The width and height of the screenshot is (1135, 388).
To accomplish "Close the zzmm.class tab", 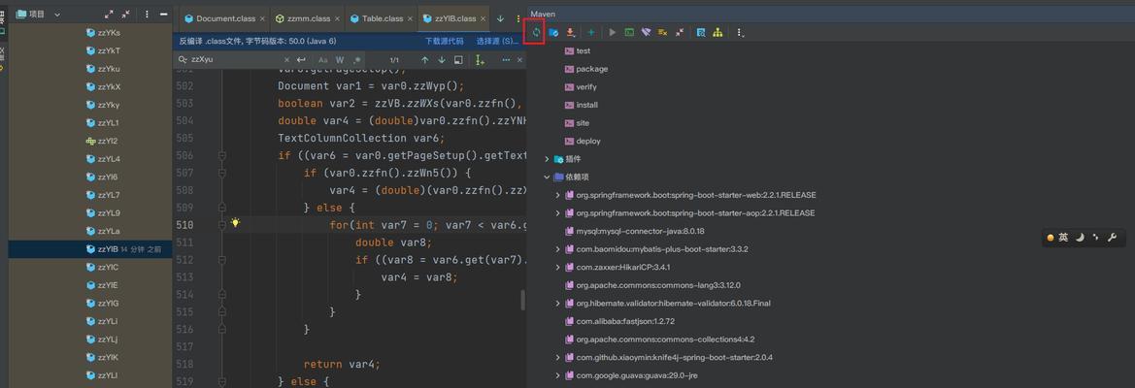I will tap(337, 18).
